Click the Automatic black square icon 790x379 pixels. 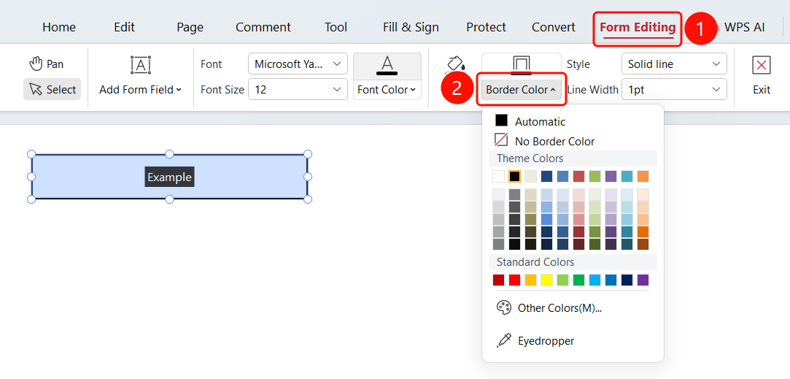pyautogui.click(x=501, y=120)
